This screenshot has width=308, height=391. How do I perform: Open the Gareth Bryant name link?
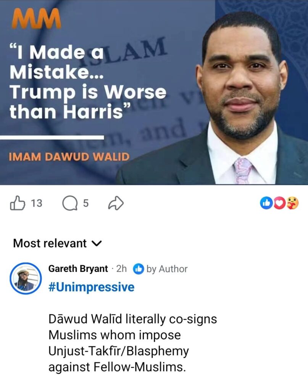coord(78,269)
